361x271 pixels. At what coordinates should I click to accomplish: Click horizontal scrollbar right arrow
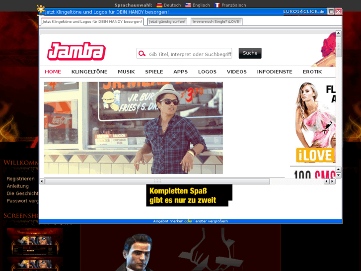(332, 181)
